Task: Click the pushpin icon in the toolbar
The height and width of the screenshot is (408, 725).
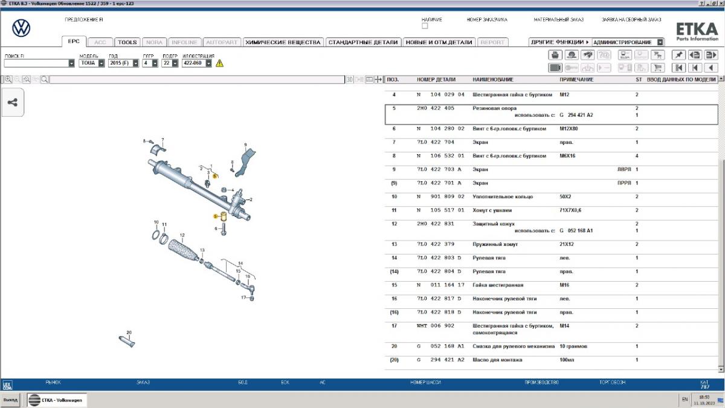Action: click(x=678, y=55)
